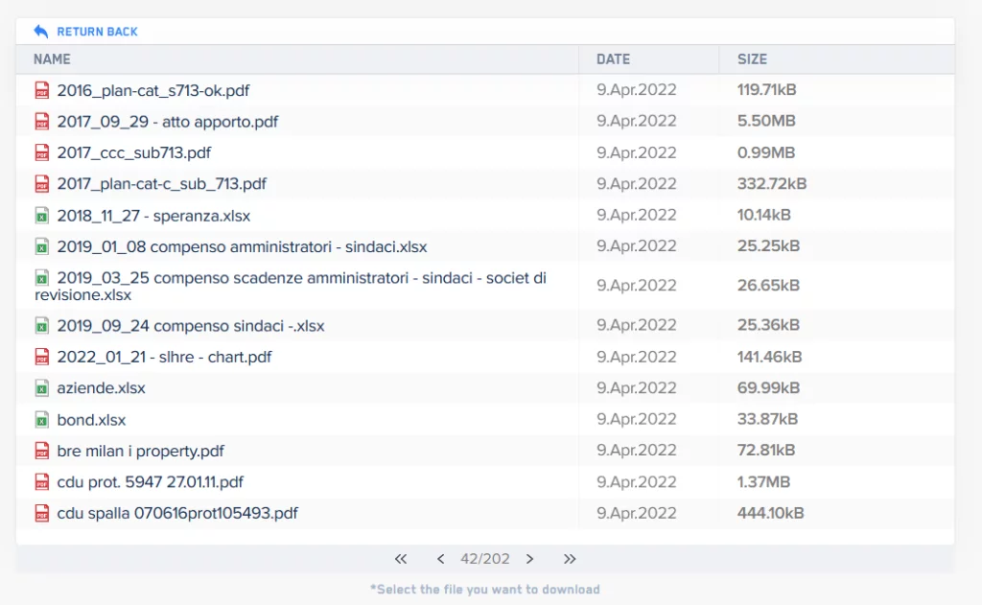Sort files by the Size column header
This screenshot has width=982, height=605.
752,59
